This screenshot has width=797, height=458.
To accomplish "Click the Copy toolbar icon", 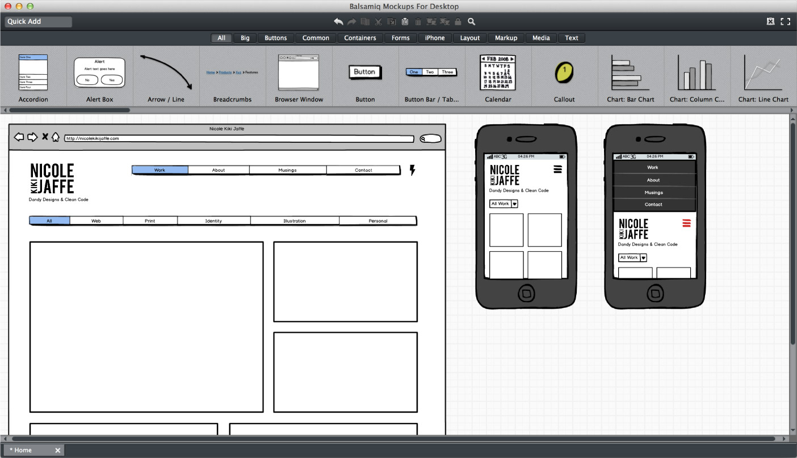I will pos(392,22).
